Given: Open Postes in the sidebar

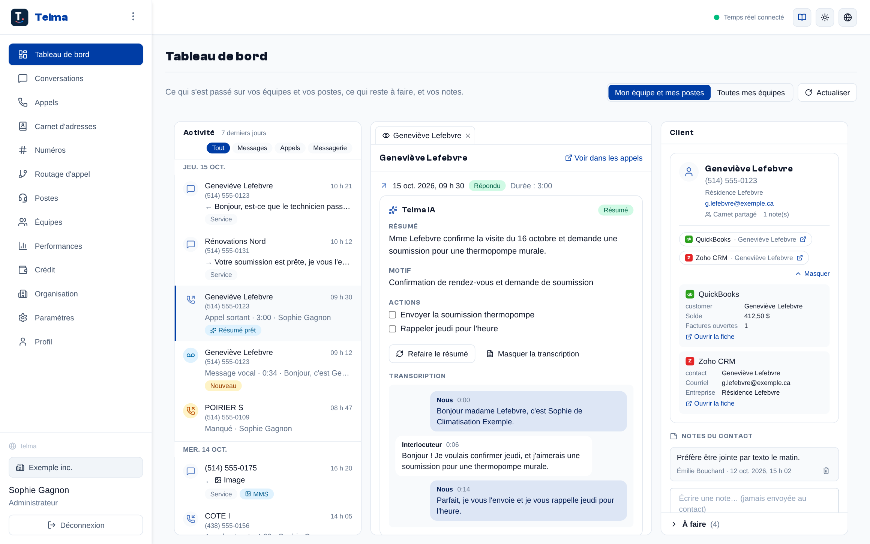Looking at the screenshot, I should (76, 198).
